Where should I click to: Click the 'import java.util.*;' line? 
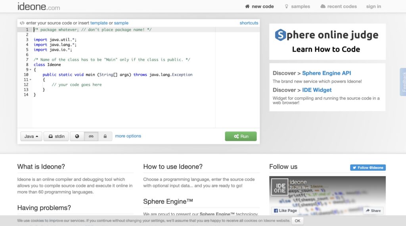55,40
